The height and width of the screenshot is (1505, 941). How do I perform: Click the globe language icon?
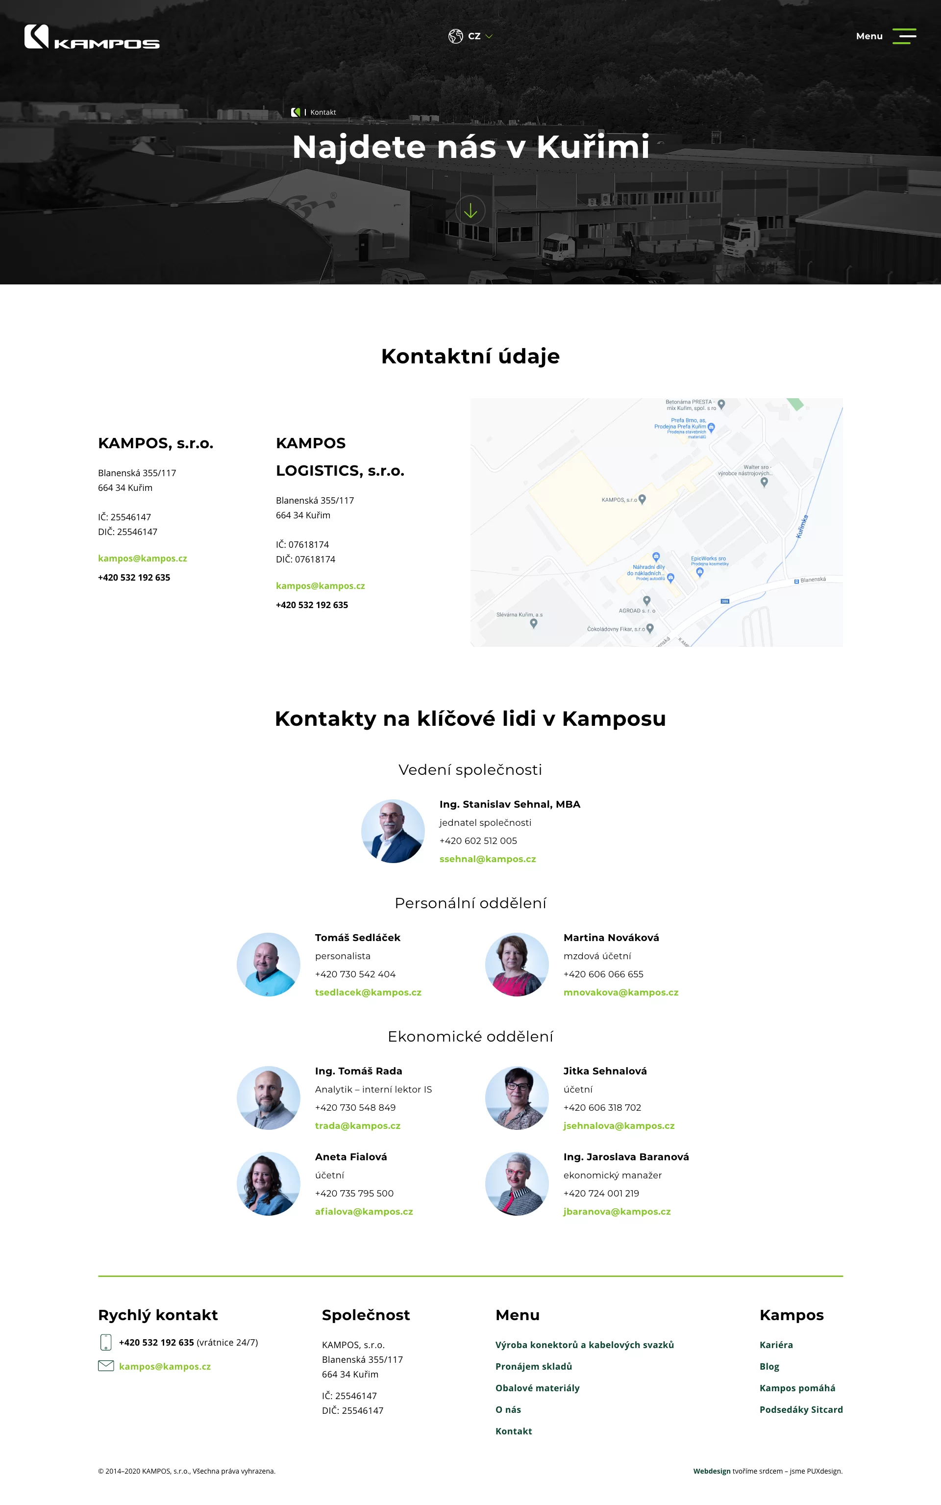click(x=456, y=36)
